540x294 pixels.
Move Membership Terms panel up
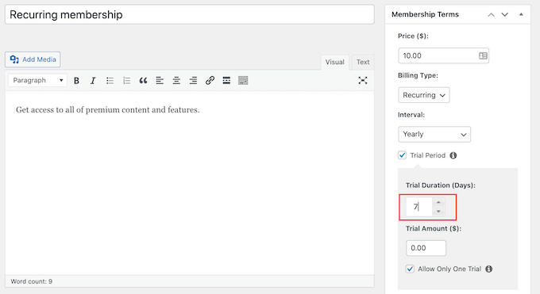pos(491,14)
